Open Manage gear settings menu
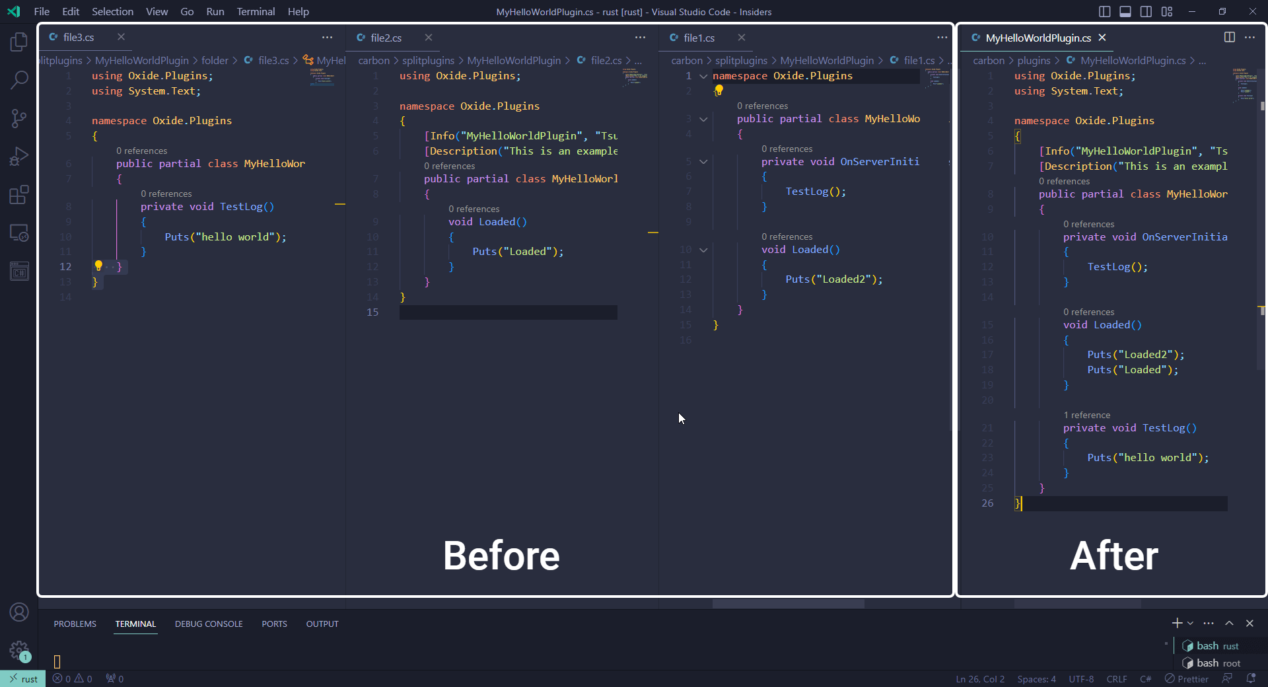Image resolution: width=1268 pixels, height=687 pixels. [x=18, y=651]
